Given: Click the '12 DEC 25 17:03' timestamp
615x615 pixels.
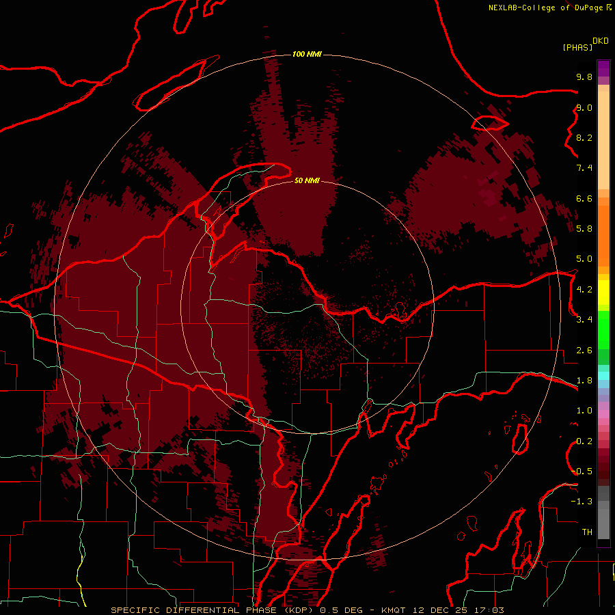Looking at the screenshot, I should click(459, 610).
